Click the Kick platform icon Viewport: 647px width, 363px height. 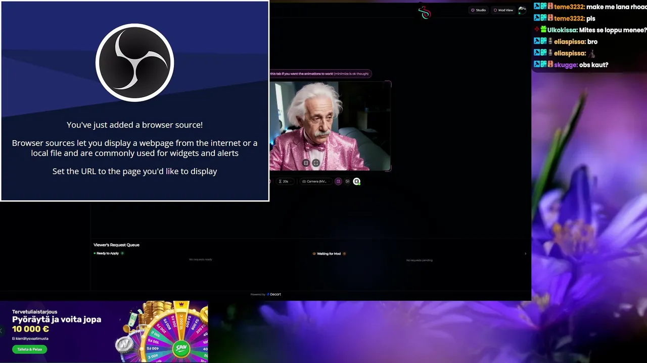(x=356, y=181)
